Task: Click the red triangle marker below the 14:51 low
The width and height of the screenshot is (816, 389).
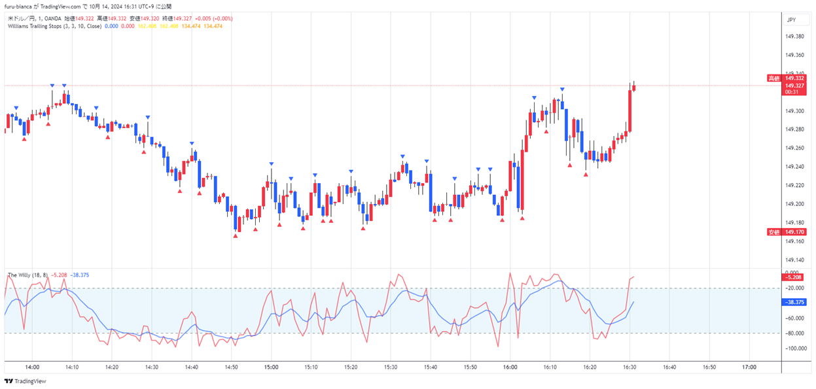Action: pyautogui.click(x=235, y=235)
